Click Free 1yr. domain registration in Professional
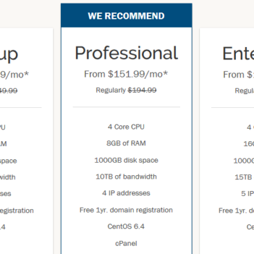 [126, 210]
